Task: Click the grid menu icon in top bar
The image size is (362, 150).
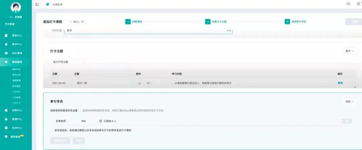Action: pos(37,4)
